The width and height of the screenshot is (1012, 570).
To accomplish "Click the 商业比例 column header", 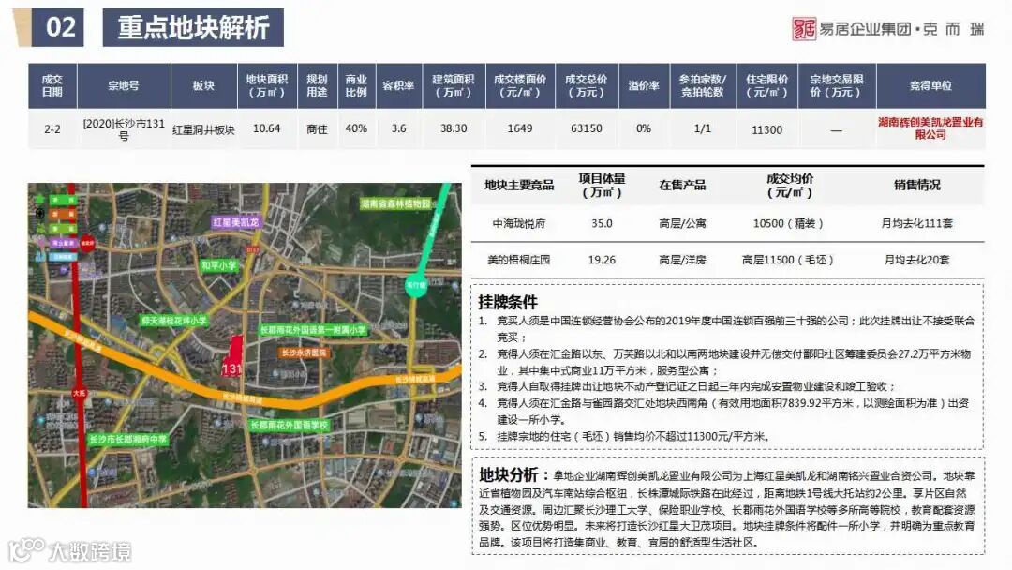I will [356, 85].
